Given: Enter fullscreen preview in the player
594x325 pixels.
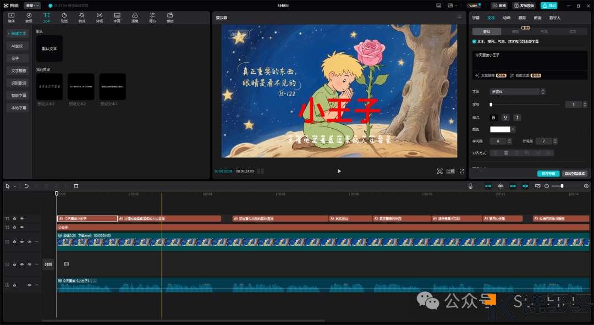Looking at the screenshot, I should pyautogui.click(x=461, y=171).
